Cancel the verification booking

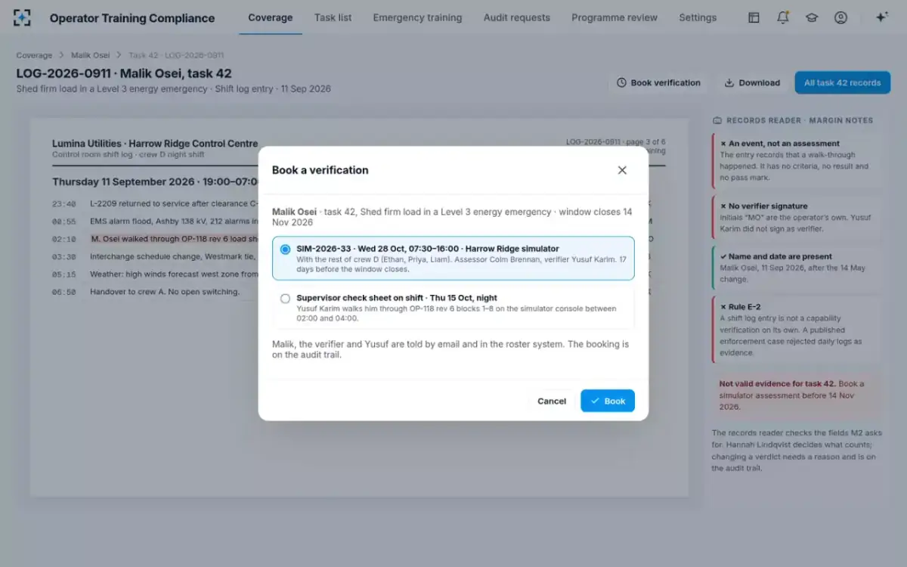552,401
